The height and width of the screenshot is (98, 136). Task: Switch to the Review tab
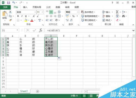[67, 7]
